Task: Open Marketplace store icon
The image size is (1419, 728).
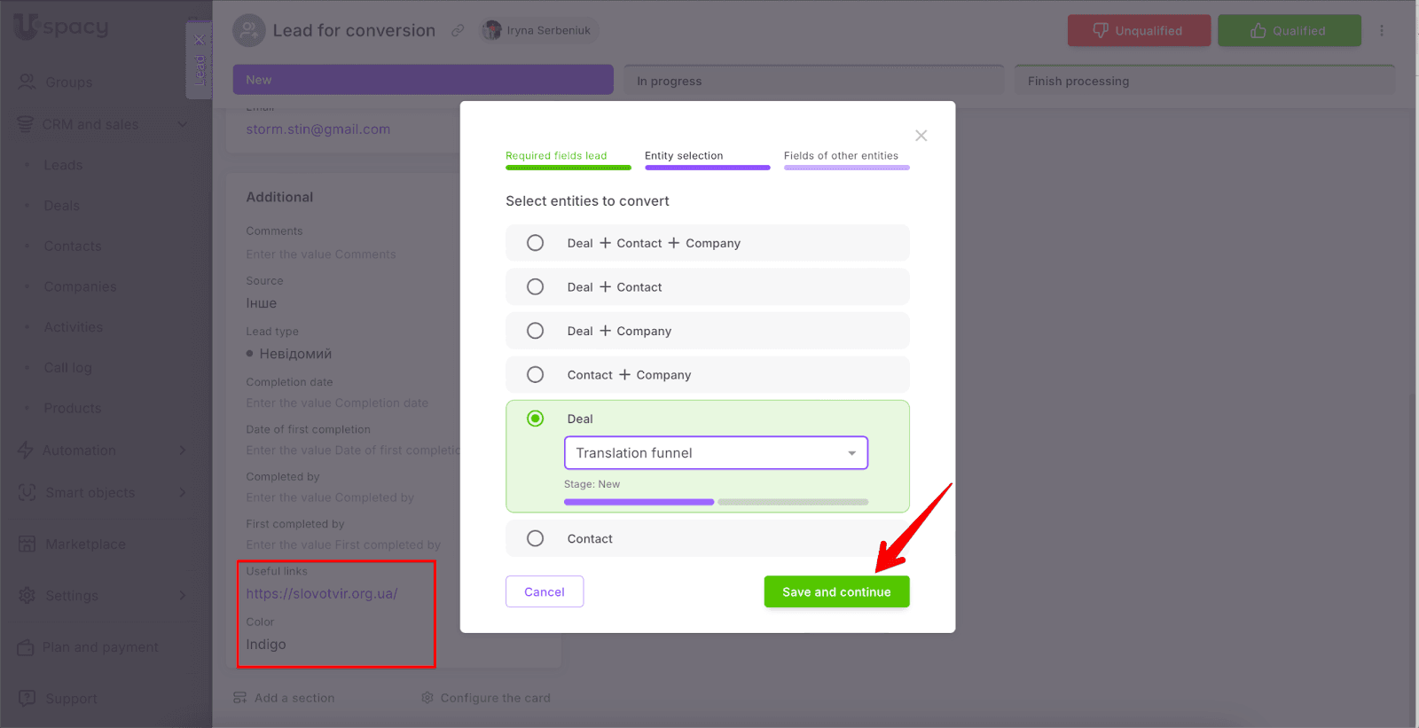Action: (27, 544)
